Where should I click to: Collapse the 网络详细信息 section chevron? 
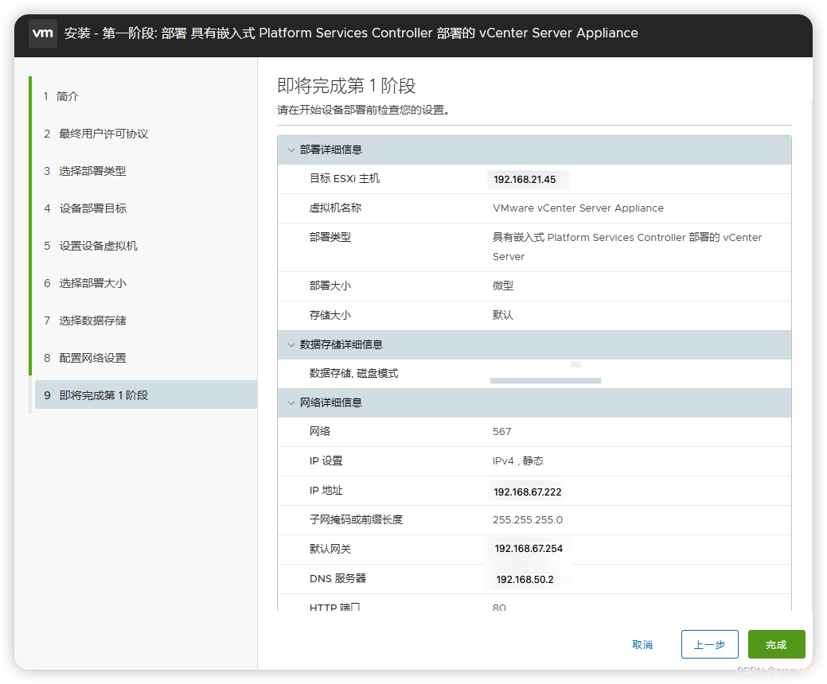click(x=291, y=403)
